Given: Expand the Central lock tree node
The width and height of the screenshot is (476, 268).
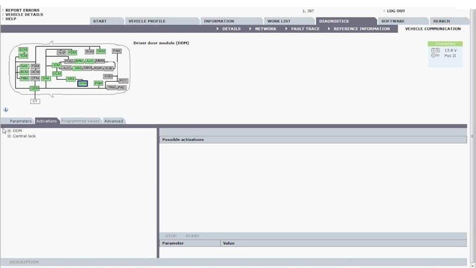Looking at the screenshot, I should click(x=9, y=136).
